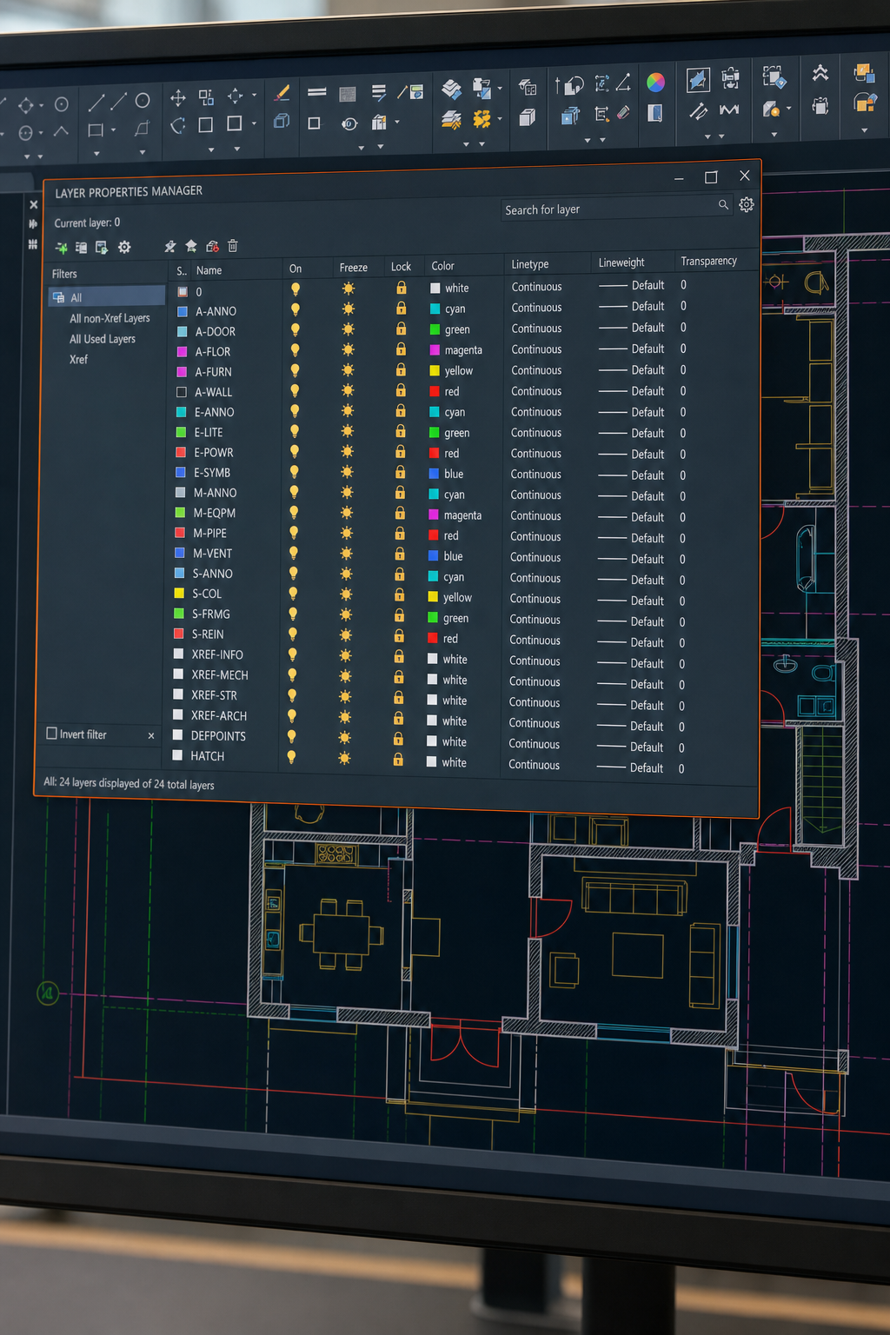Image resolution: width=890 pixels, height=1335 pixels.
Task: Click the zigzag polyline icon in toolbar
Action: 729,110
